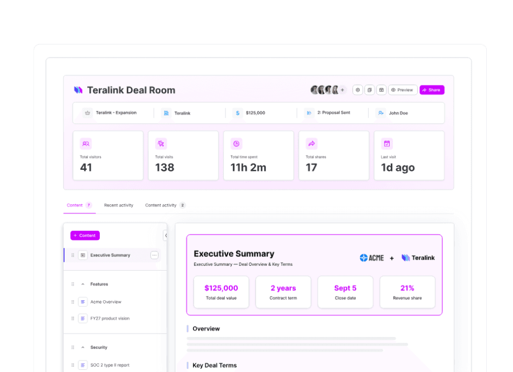Click the Teralink logo in summary card

[418, 258]
